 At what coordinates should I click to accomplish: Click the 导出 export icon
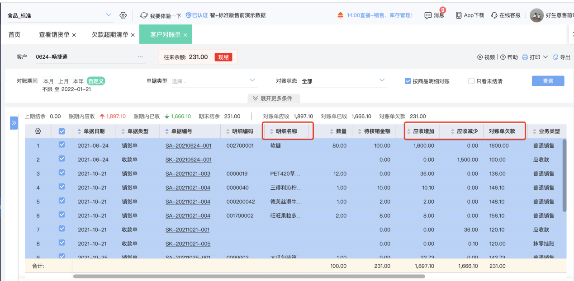tap(555, 57)
